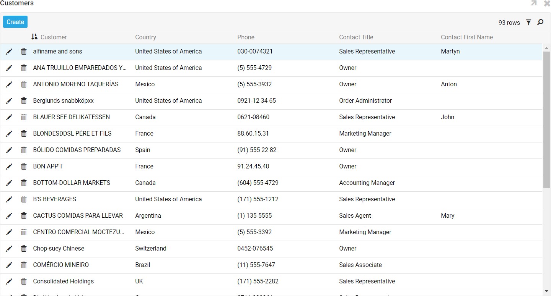551x296 pixels.
Task: Edit the alfiname and sons row
Action: click(9, 52)
